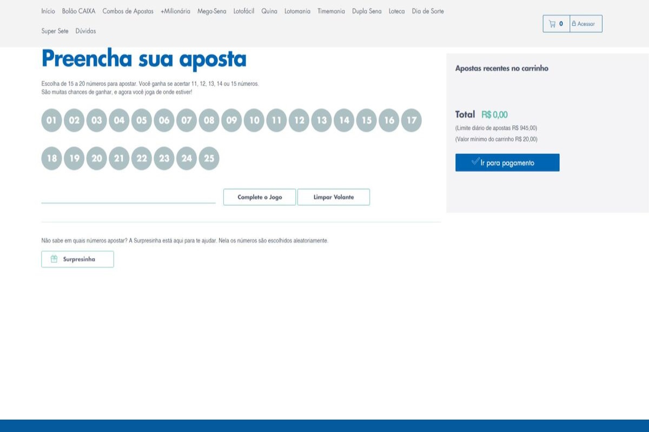
Task: Toggle number 12 ball
Action: pyautogui.click(x=299, y=120)
